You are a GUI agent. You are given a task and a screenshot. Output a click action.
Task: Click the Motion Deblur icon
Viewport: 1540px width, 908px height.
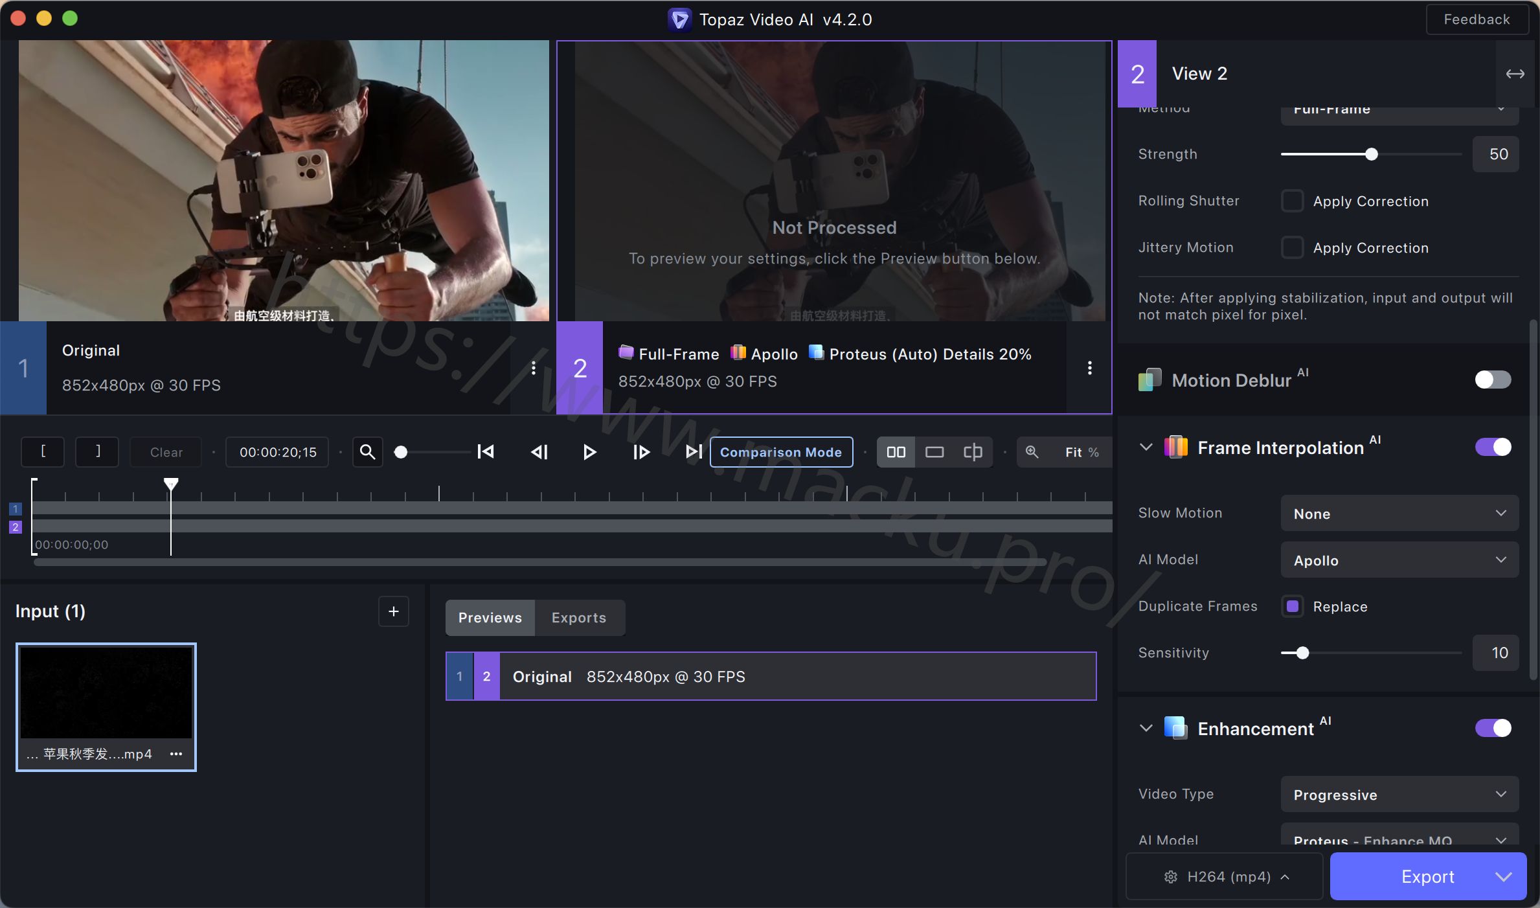click(1150, 380)
